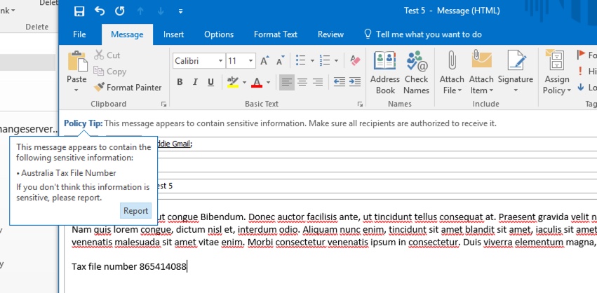Image resolution: width=597 pixels, height=293 pixels.
Task: Open the Format Text tab
Action: (x=275, y=34)
